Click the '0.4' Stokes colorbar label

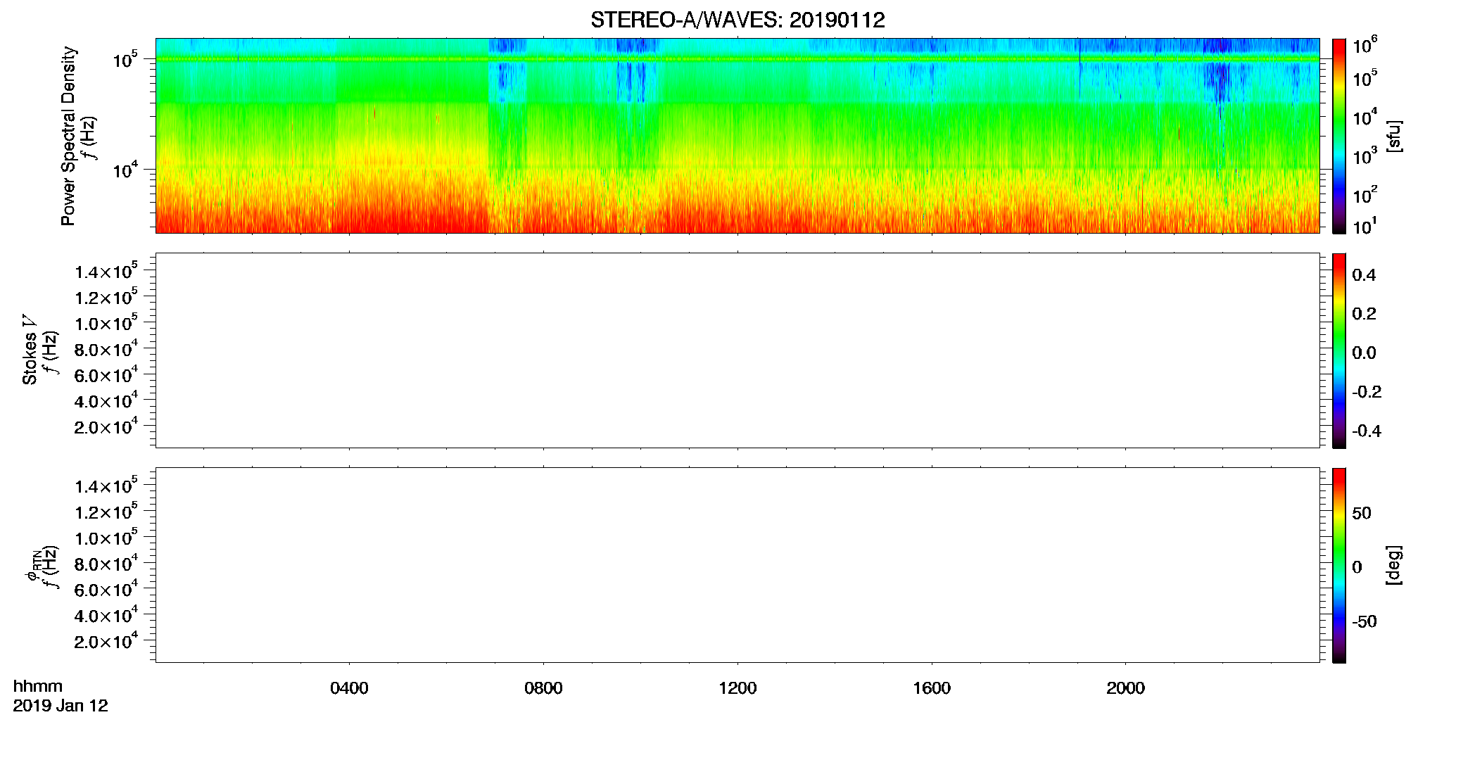click(1364, 275)
